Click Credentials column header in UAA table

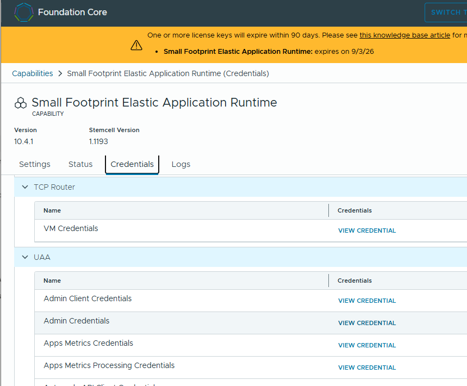(x=354, y=281)
